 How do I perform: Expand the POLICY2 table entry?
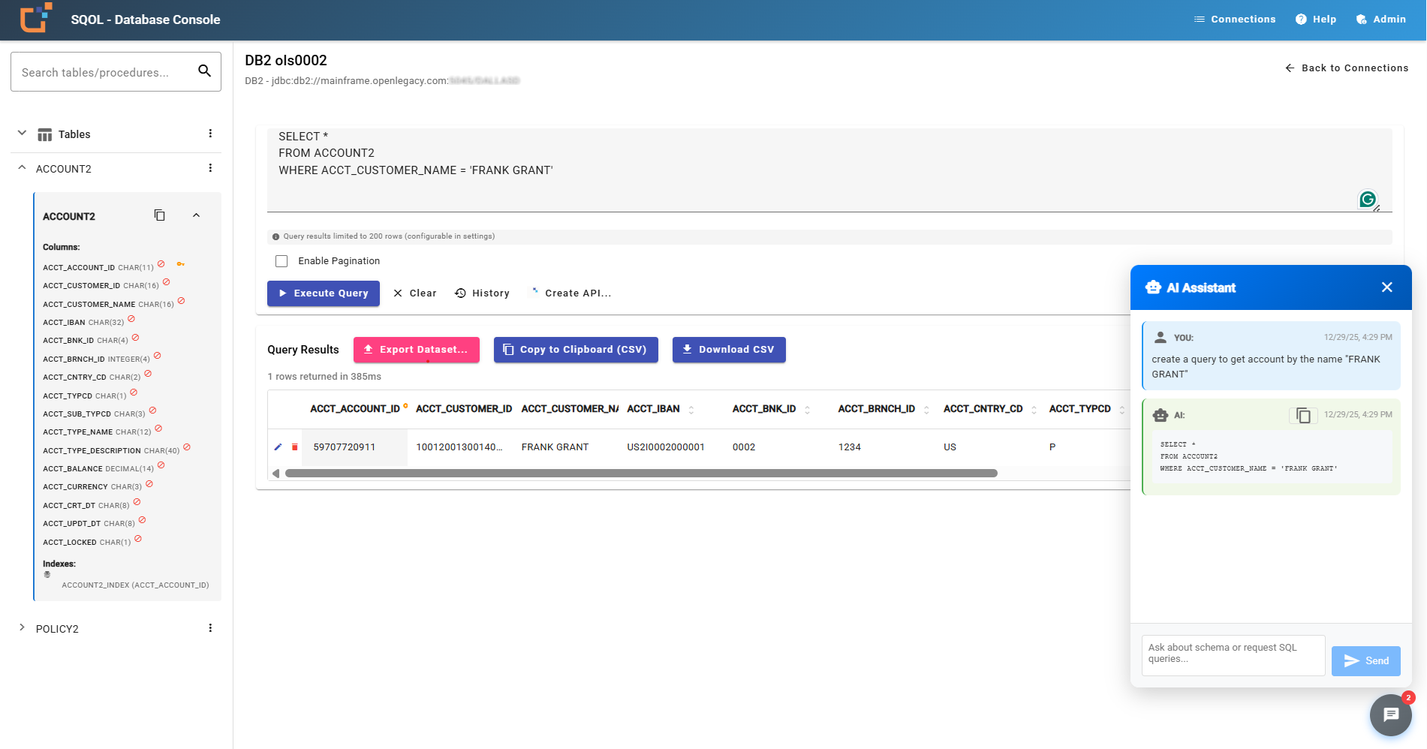(x=22, y=628)
